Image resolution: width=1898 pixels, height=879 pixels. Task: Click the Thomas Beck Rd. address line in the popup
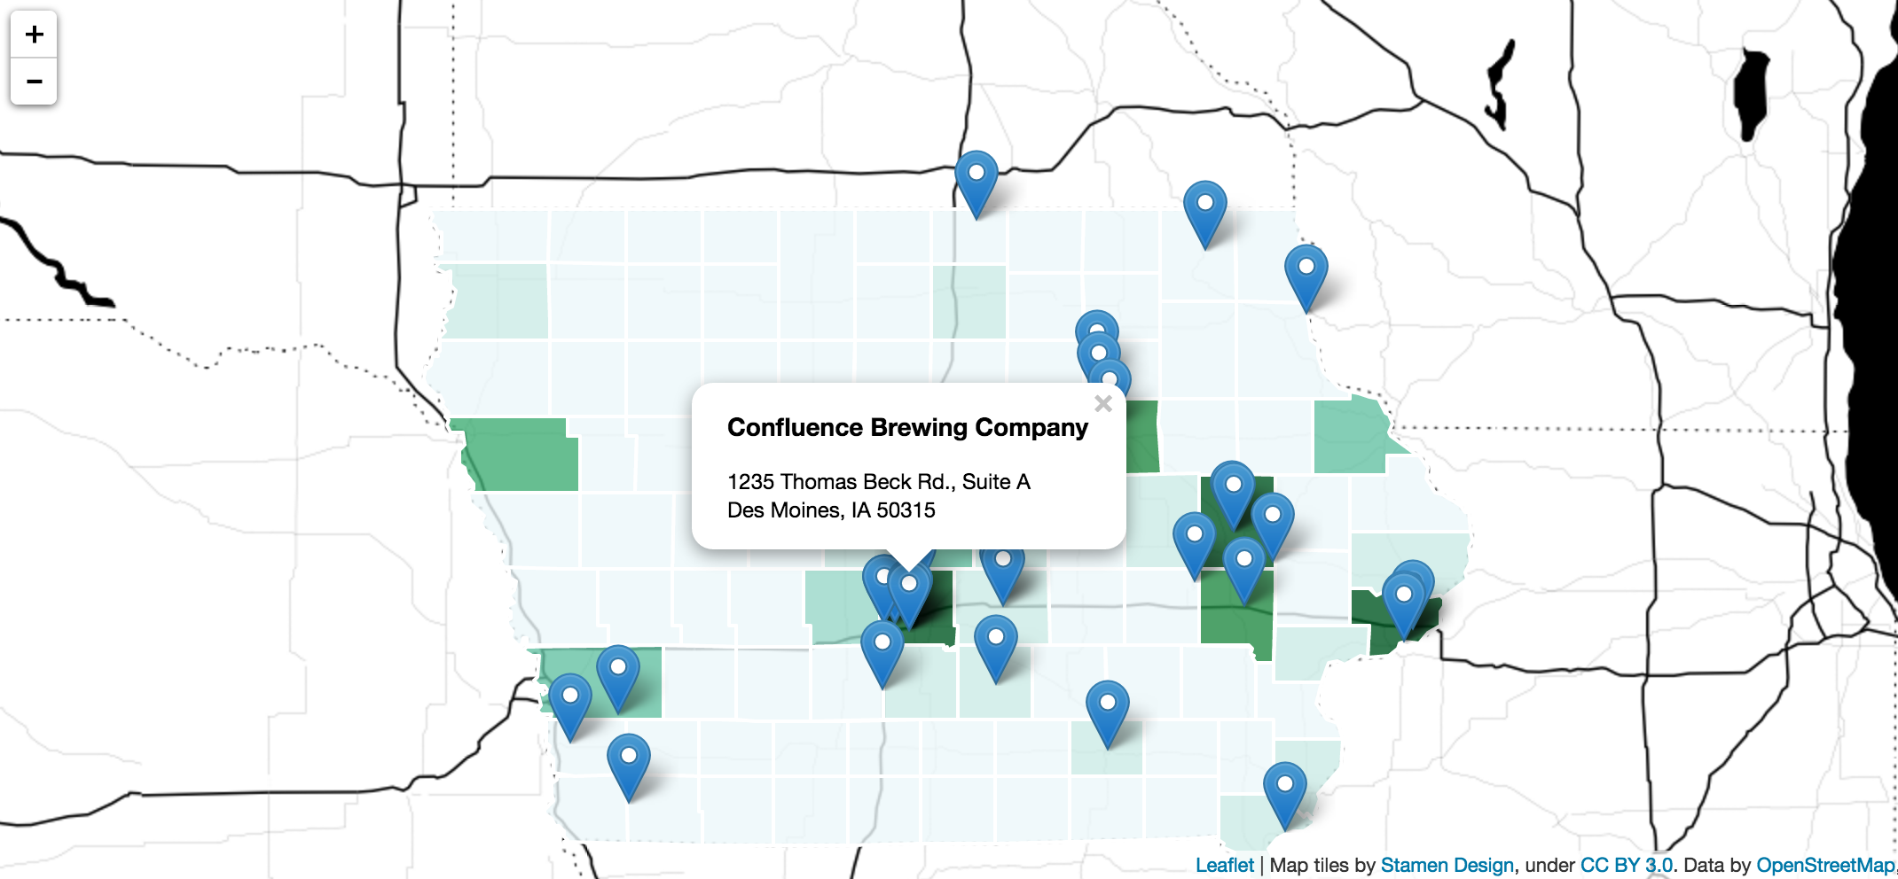(878, 482)
